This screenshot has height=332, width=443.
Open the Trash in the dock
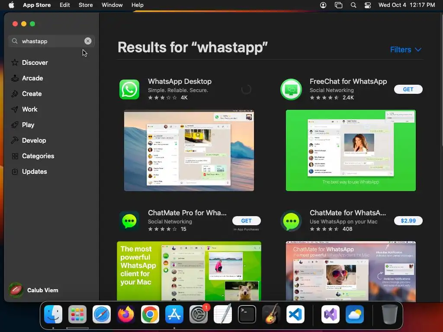tap(390, 314)
